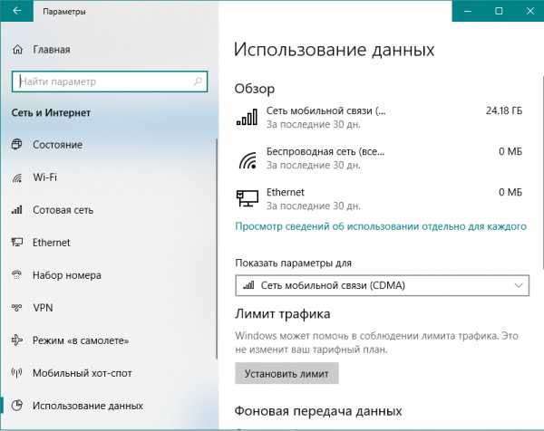Open Главная settings home
This screenshot has width=544, height=431.
(52, 50)
